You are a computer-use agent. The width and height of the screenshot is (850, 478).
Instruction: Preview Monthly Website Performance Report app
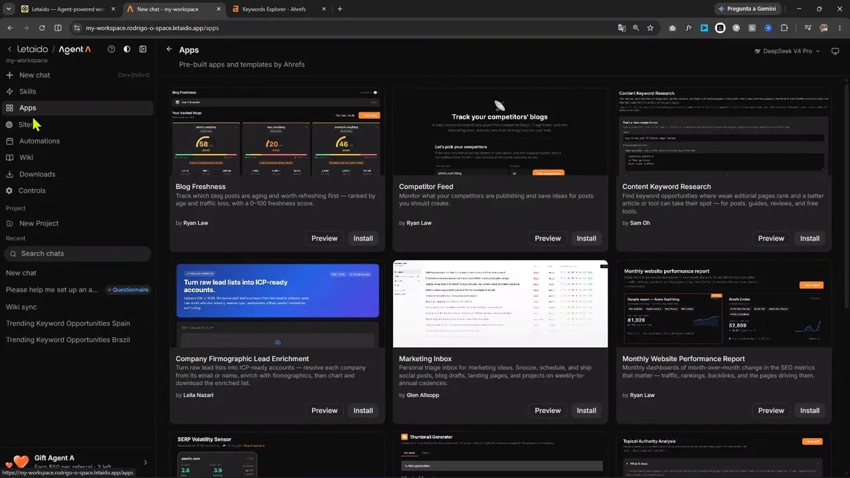point(771,410)
